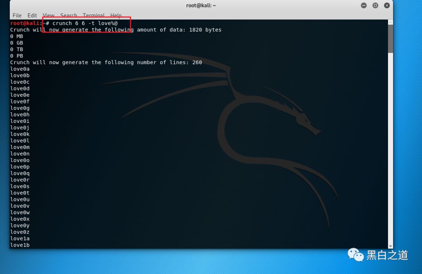Screen dimensions: 422x274
Task: Click the output line love0d
Action: (20, 88)
